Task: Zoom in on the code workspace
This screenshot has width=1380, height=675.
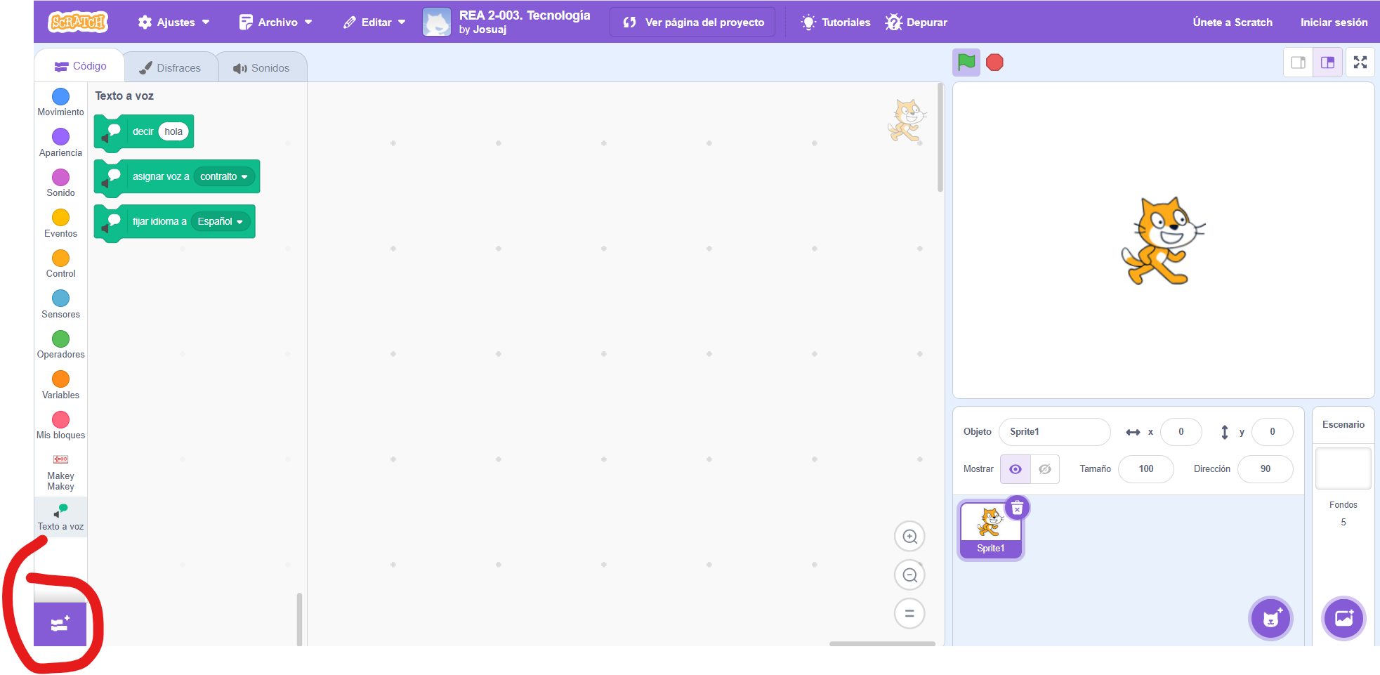Action: pos(909,537)
